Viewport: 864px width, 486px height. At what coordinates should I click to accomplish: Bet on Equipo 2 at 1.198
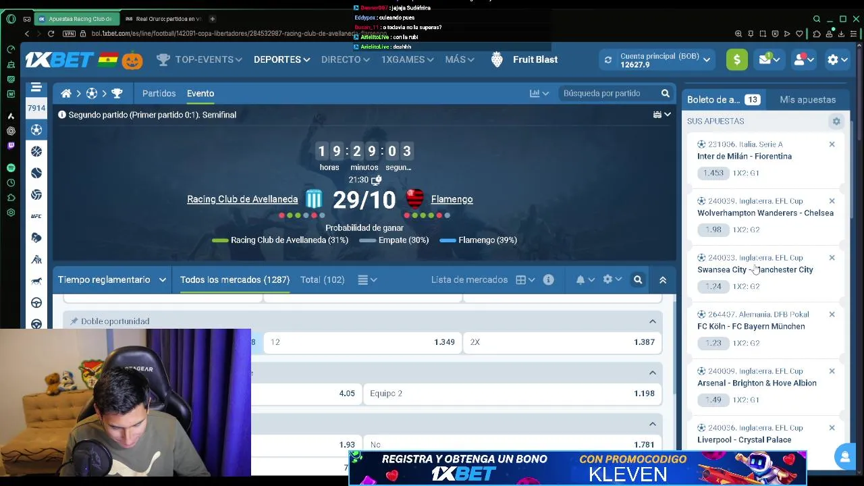tap(512, 394)
